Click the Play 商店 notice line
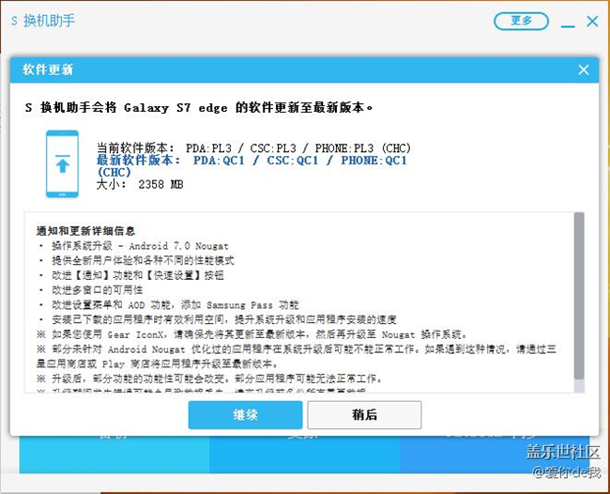Image resolution: width=610 pixels, height=494 pixels. point(297,357)
